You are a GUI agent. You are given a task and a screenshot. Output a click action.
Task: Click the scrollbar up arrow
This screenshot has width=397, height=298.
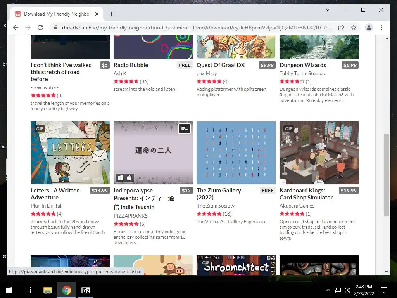[x=387, y=38]
